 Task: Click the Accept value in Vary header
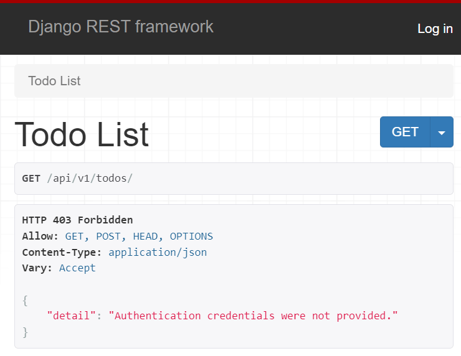point(77,268)
